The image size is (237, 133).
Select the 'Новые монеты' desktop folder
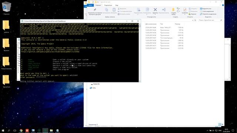6,63
